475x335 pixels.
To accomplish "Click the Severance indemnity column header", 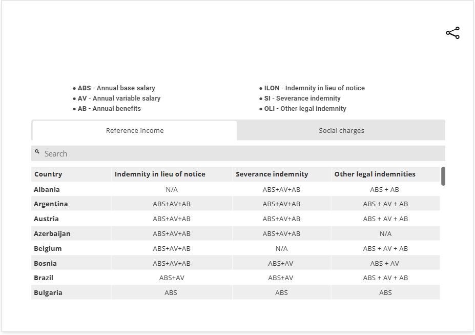I will click(x=272, y=174).
